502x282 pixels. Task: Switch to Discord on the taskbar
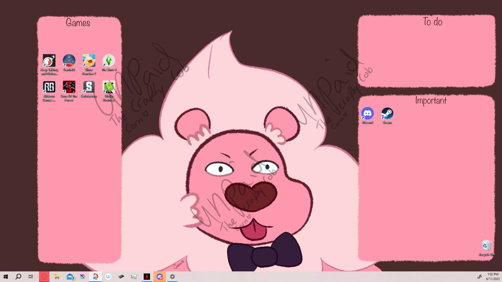coord(160,277)
